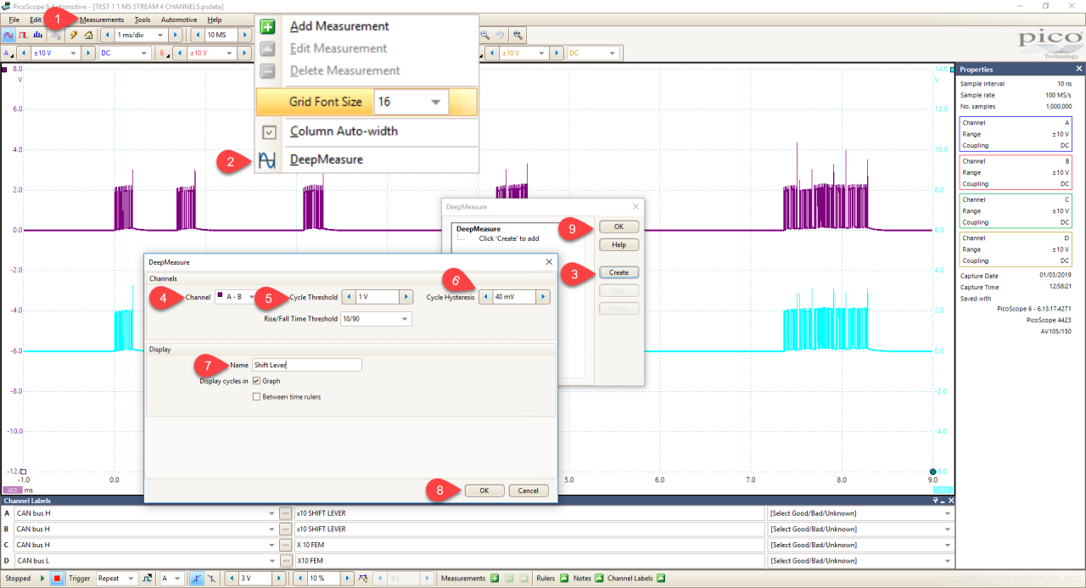Image resolution: width=1086 pixels, height=588 pixels.
Task: Click the DeepMeasure waveform icon
Action: tap(267, 160)
